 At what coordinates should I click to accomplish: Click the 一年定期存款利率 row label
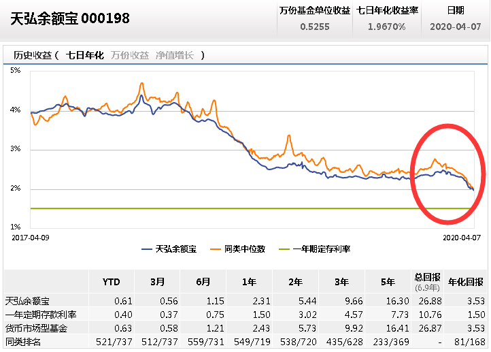41,315
